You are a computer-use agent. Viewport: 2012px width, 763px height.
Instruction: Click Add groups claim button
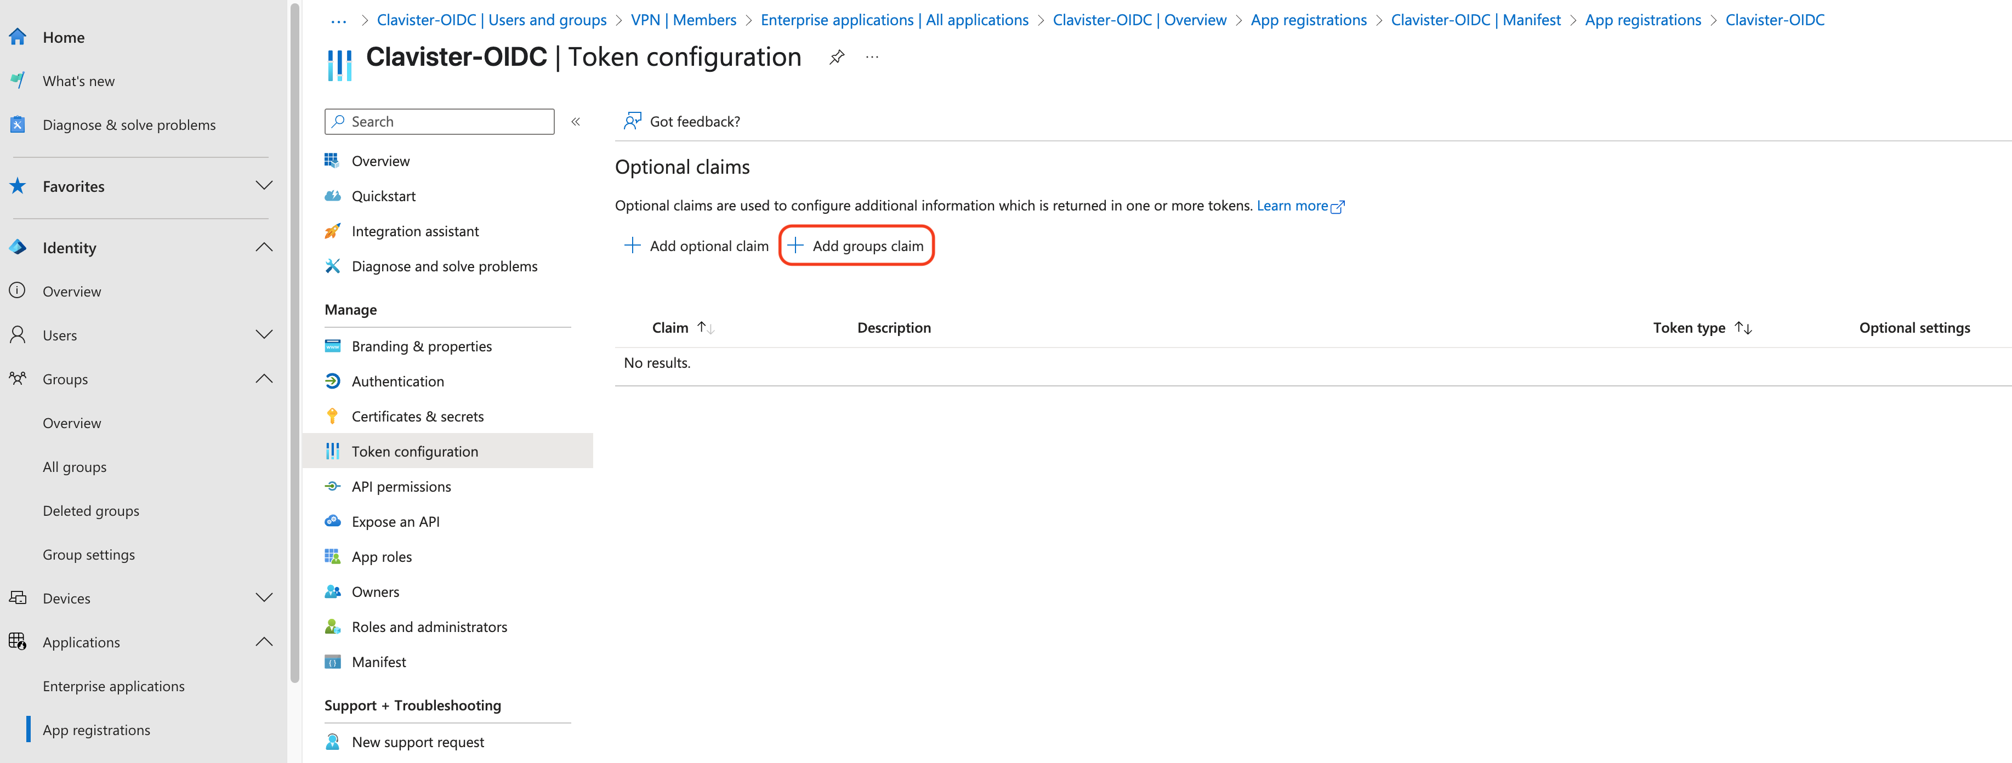(x=856, y=245)
